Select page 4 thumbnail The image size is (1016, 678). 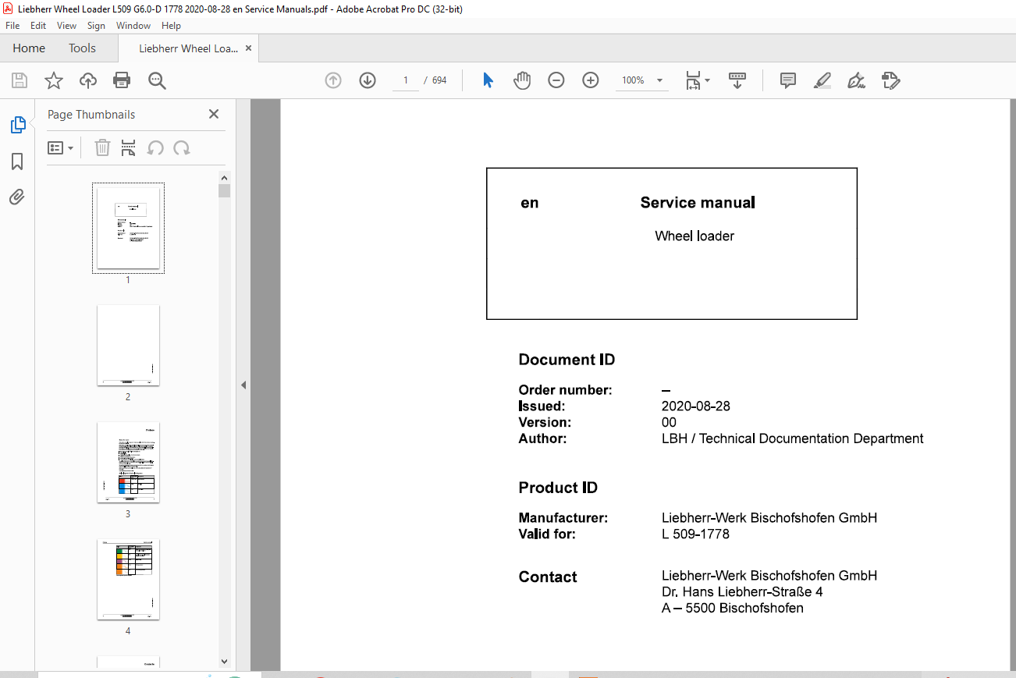(x=129, y=579)
